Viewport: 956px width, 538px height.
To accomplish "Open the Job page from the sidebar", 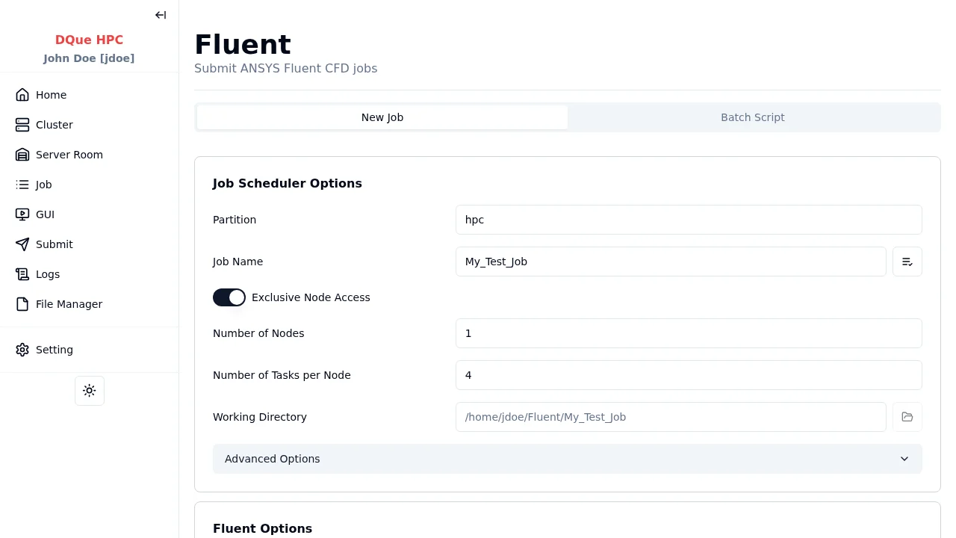I will (x=43, y=185).
